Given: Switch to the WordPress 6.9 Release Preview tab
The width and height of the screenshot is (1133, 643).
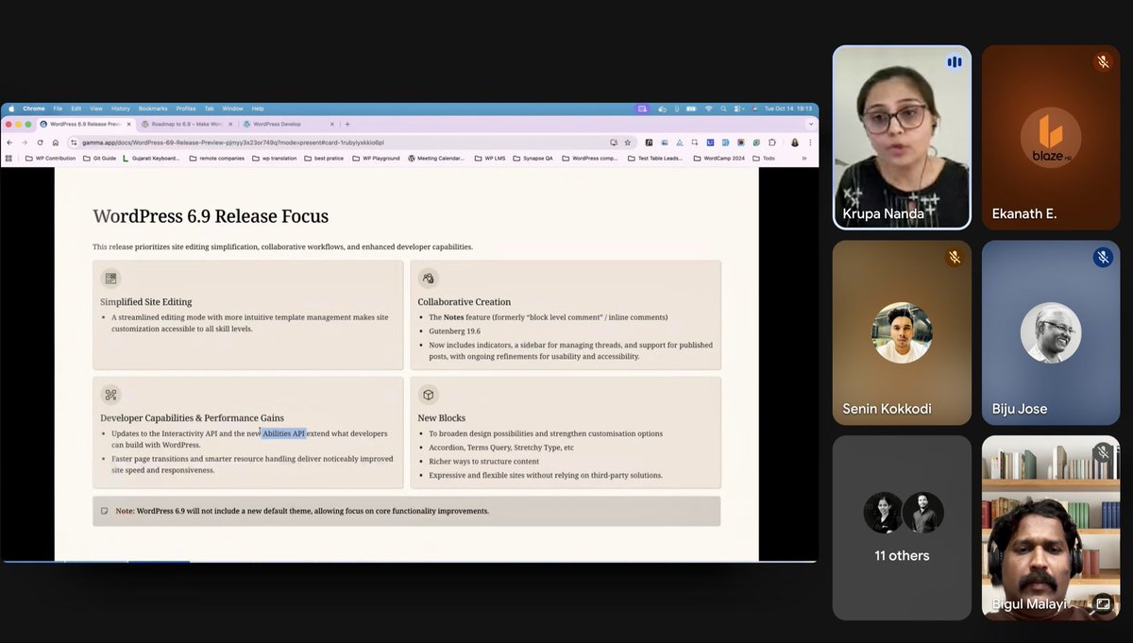Looking at the screenshot, I should pyautogui.click(x=84, y=124).
